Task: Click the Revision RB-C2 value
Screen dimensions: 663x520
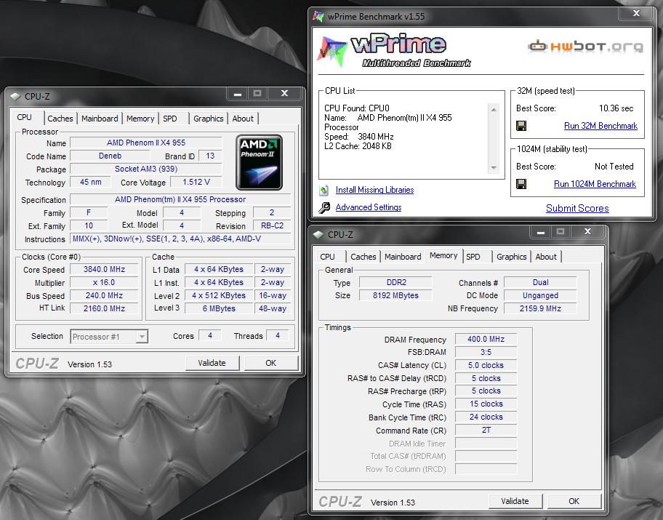Action: click(x=272, y=226)
